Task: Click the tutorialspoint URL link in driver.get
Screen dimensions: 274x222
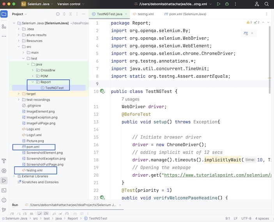Action: coord(216,175)
